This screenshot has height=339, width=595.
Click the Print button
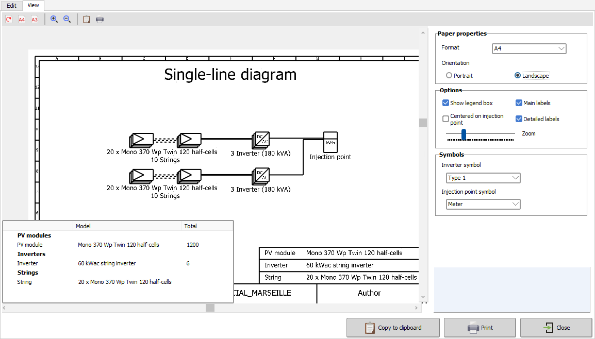pos(480,328)
